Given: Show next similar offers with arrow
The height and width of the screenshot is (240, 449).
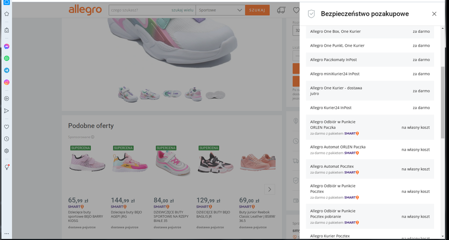Looking at the screenshot, I should tap(270, 189).
